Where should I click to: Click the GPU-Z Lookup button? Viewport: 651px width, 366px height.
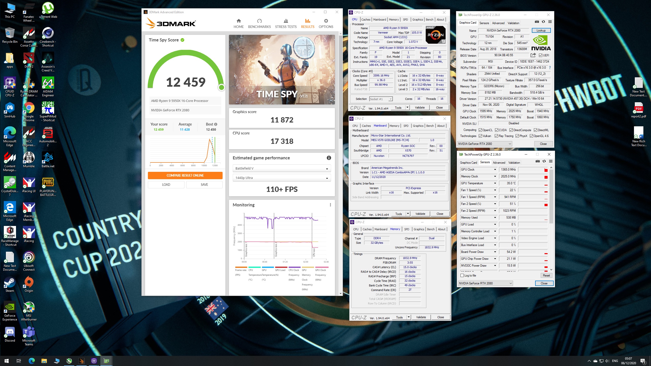click(x=541, y=30)
